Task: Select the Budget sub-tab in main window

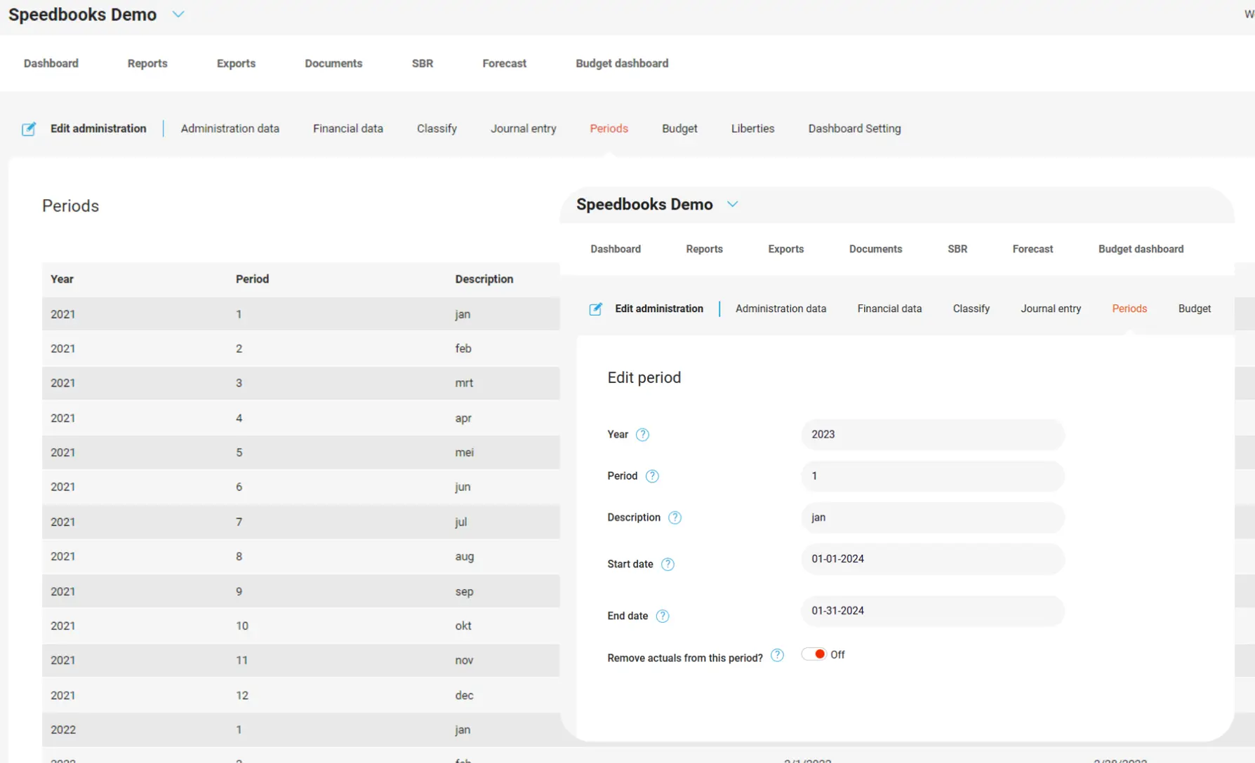Action: (x=679, y=128)
